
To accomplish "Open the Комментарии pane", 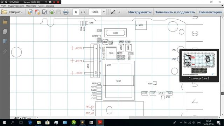I will click(210, 12).
